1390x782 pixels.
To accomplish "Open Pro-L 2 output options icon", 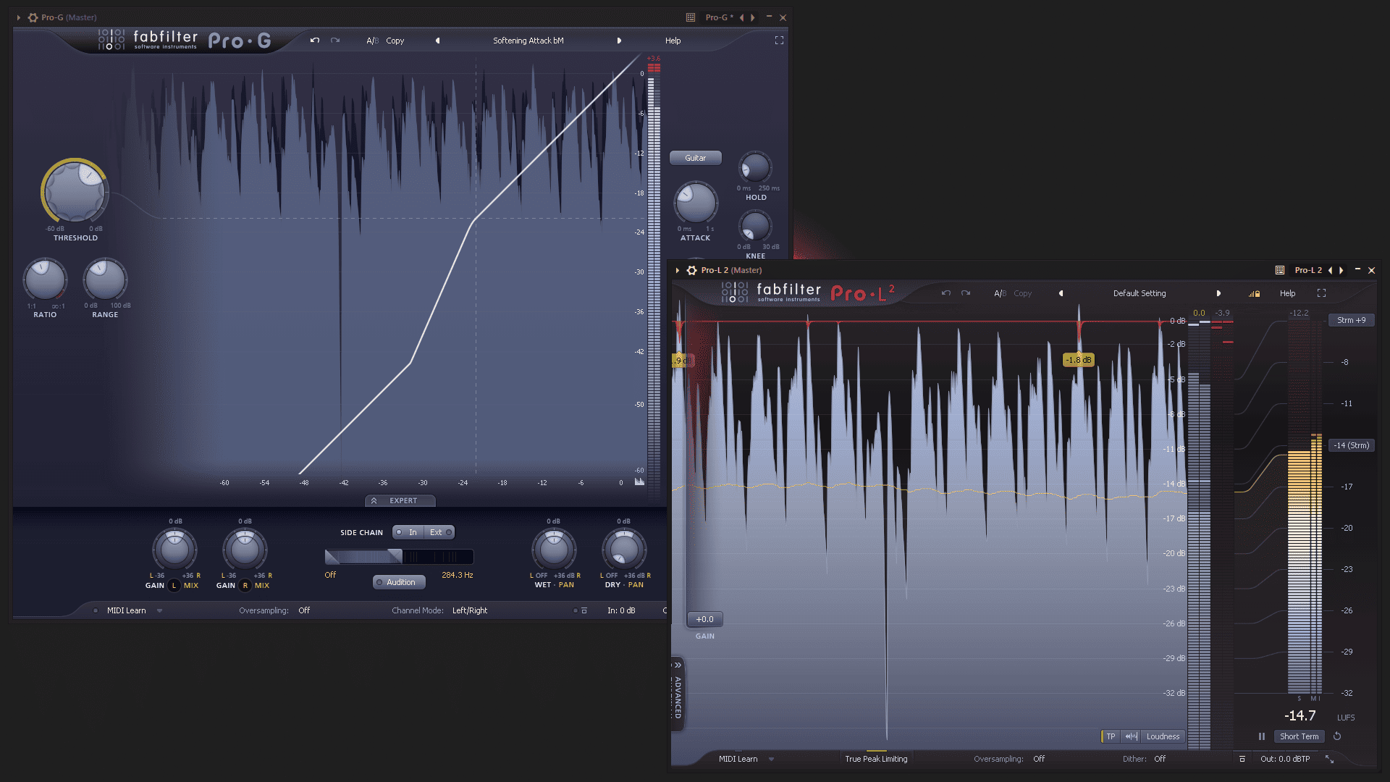I will (1242, 759).
